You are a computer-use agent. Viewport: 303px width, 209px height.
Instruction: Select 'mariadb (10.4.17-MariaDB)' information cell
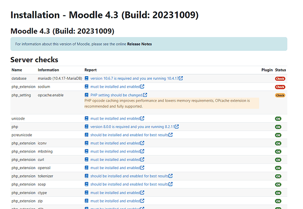[x=60, y=78]
